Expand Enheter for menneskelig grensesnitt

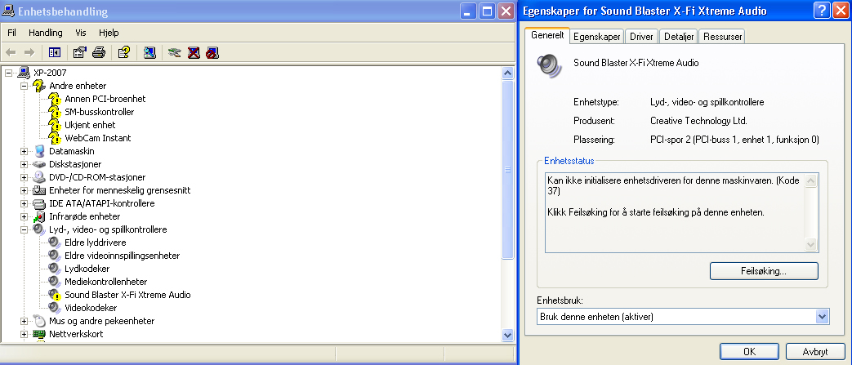click(x=24, y=190)
